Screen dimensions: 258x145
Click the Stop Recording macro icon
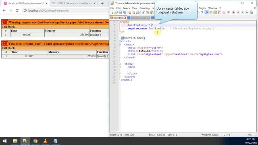238,12
